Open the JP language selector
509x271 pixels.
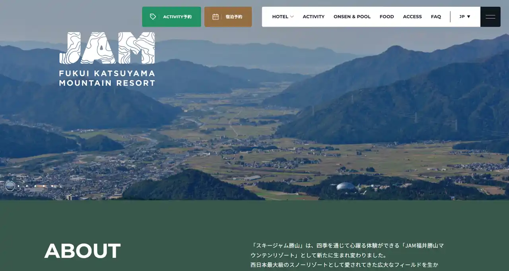[x=464, y=17]
